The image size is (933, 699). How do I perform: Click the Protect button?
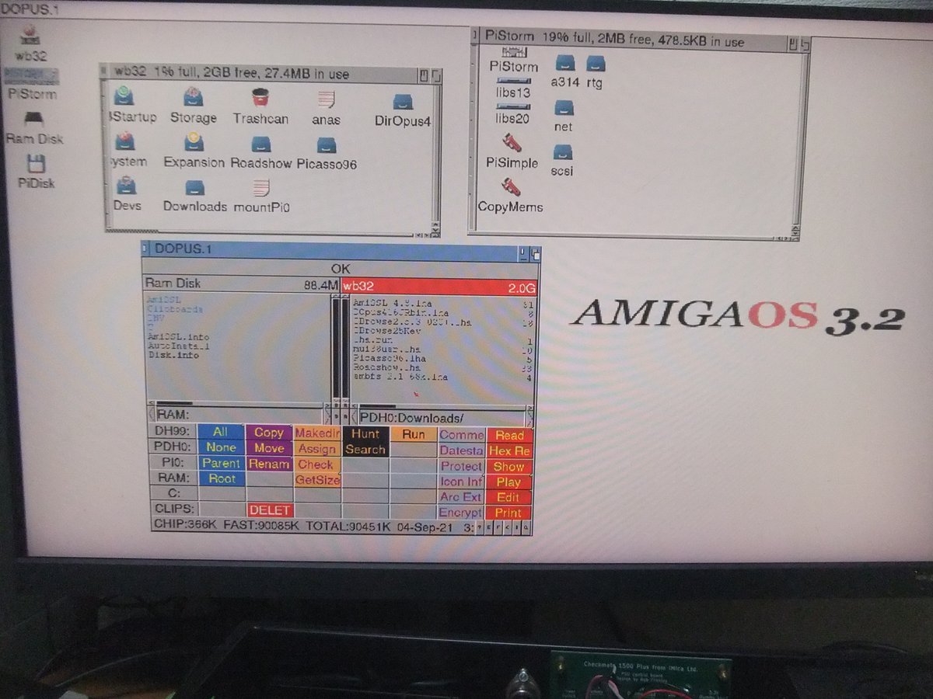coord(462,466)
